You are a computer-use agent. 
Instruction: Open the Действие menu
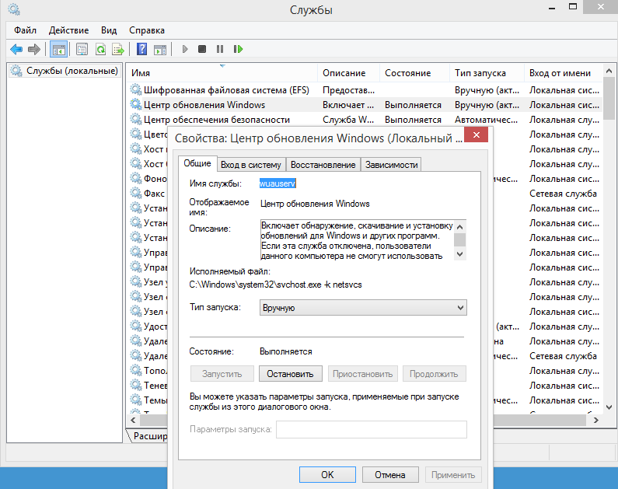point(68,30)
